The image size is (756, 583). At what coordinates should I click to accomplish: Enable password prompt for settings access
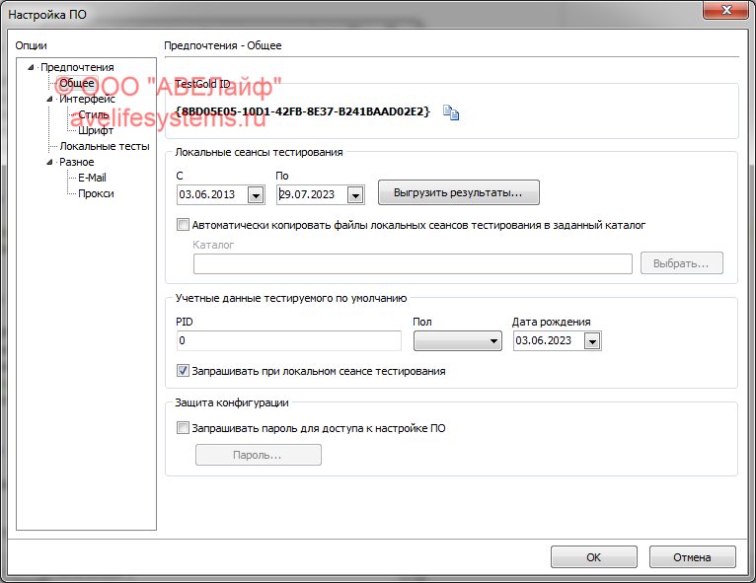(x=182, y=428)
